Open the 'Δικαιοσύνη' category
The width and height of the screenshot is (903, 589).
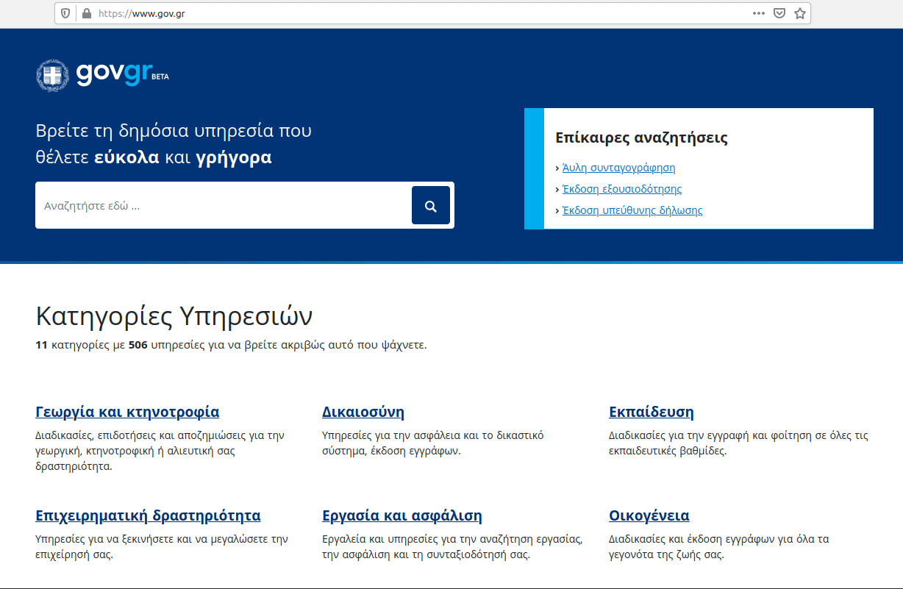coord(363,412)
